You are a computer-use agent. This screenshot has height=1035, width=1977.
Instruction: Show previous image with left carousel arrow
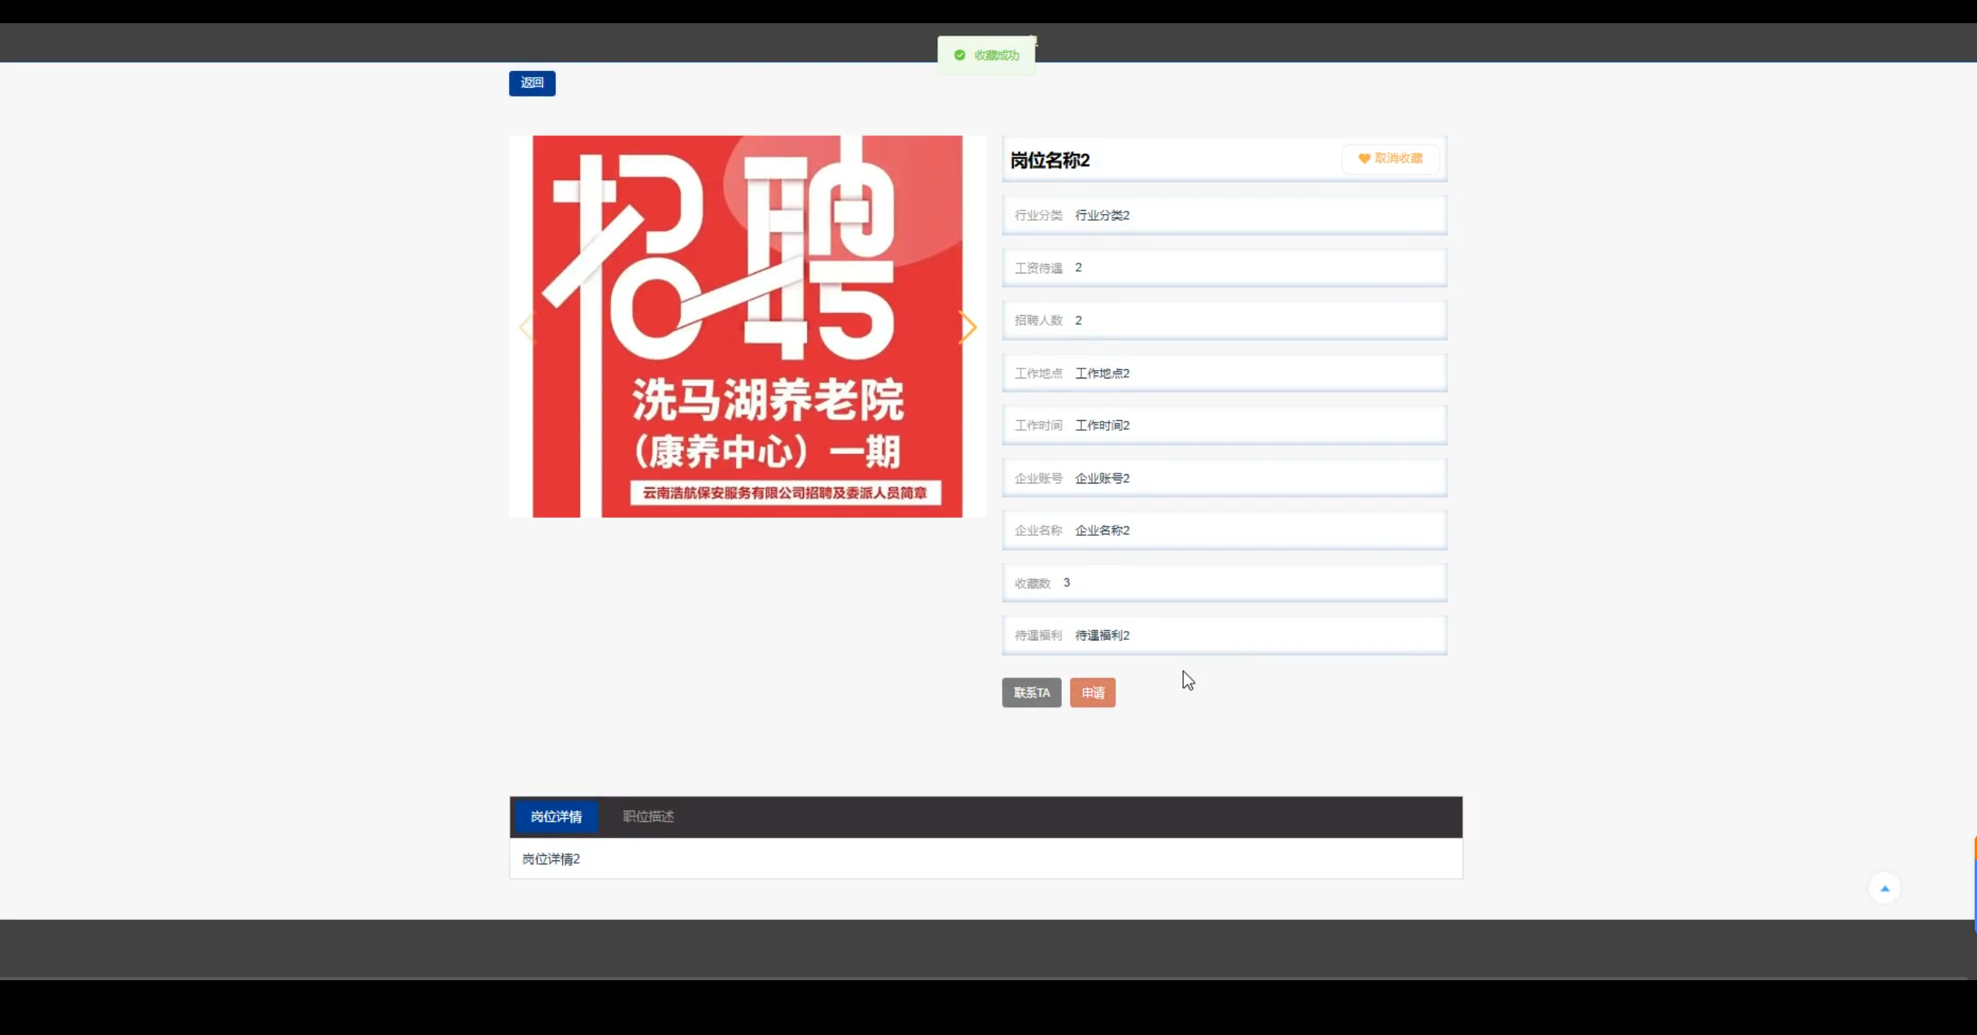527,327
